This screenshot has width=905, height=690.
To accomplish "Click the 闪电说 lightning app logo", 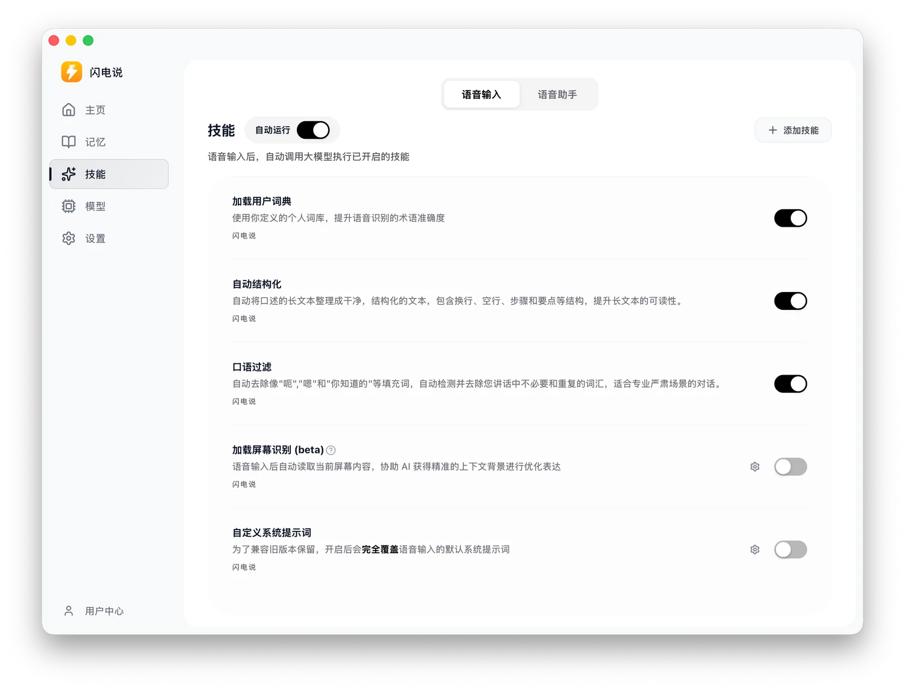I will [72, 72].
